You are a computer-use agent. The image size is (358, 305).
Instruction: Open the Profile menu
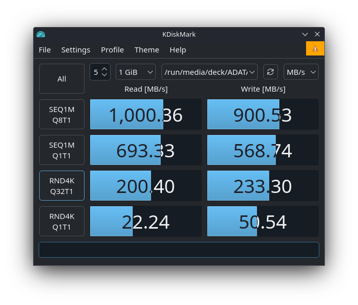(x=113, y=50)
